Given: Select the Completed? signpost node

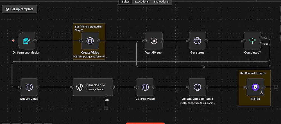Looking at the screenshot, I should point(253,41).
